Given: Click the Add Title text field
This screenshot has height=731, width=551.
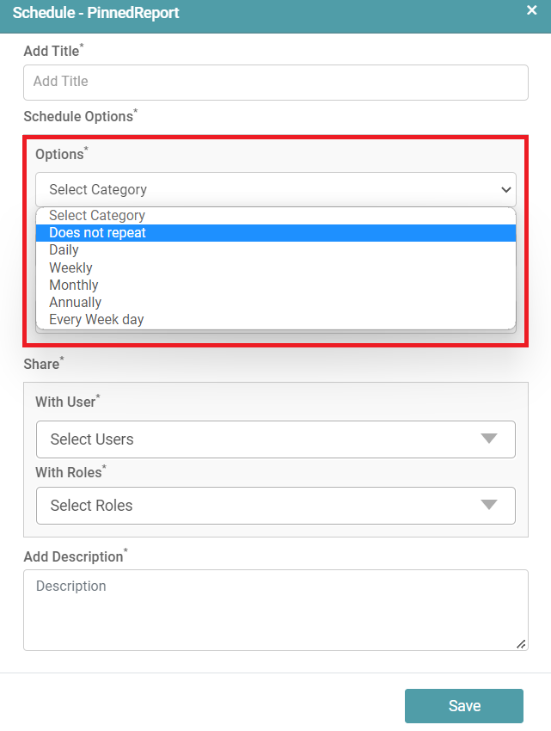Looking at the screenshot, I should [275, 82].
